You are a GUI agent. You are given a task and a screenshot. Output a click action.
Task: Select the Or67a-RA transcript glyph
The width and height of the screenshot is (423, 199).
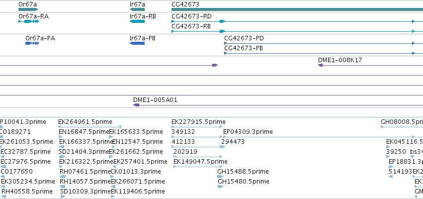pyautogui.click(x=29, y=21)
